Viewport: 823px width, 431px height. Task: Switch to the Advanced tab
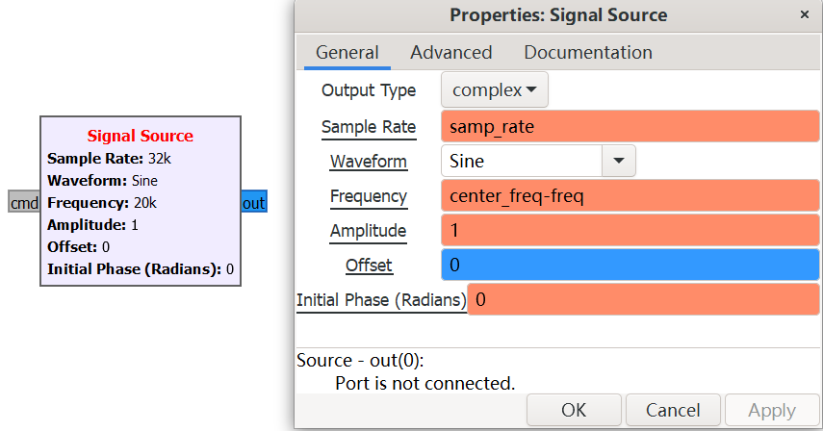450,53
